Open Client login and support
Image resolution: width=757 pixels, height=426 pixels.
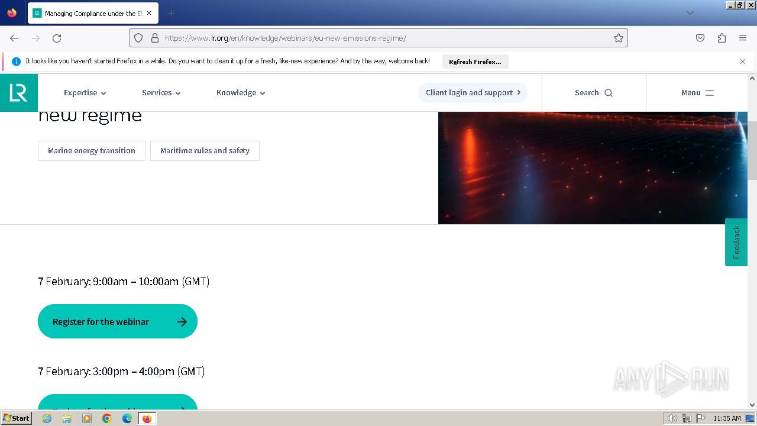tap(473, 93)
